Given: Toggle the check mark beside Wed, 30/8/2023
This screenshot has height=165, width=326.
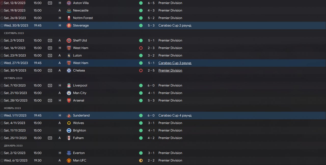Looking at the screenshot, I should point(2,26).
